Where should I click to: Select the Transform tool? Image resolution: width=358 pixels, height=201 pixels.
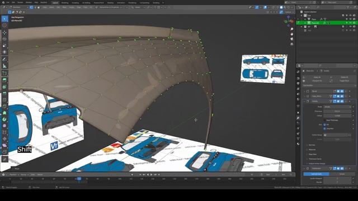pyautogui.click(x=4, y=52)
